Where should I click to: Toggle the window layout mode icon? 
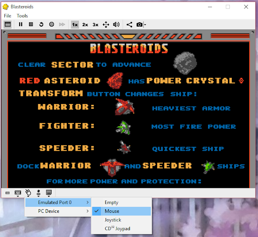click(x=8, y=25)
